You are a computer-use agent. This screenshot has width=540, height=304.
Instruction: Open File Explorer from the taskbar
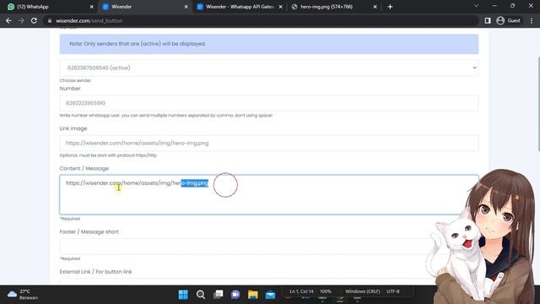click(x=253, y=295)
